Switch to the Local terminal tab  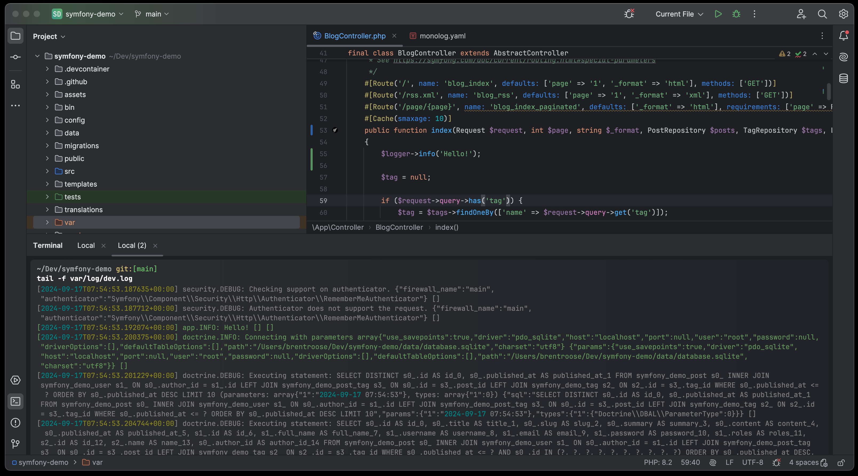click(x=86, y=245)
